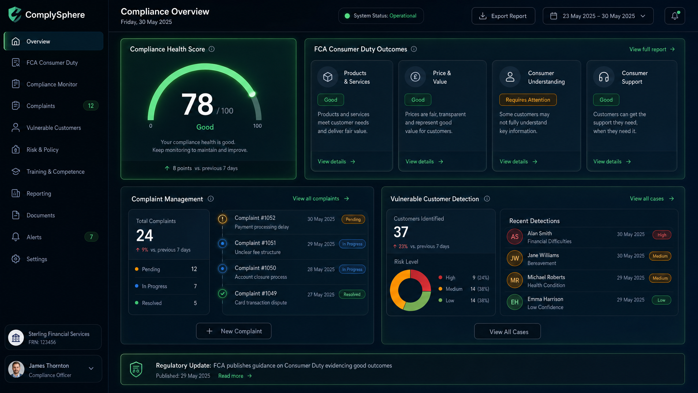Image resolution: width=698 pixels, height=393 pixels.
Task: Click the Training & Competence graduation cap icon
Action: point(16,171)
